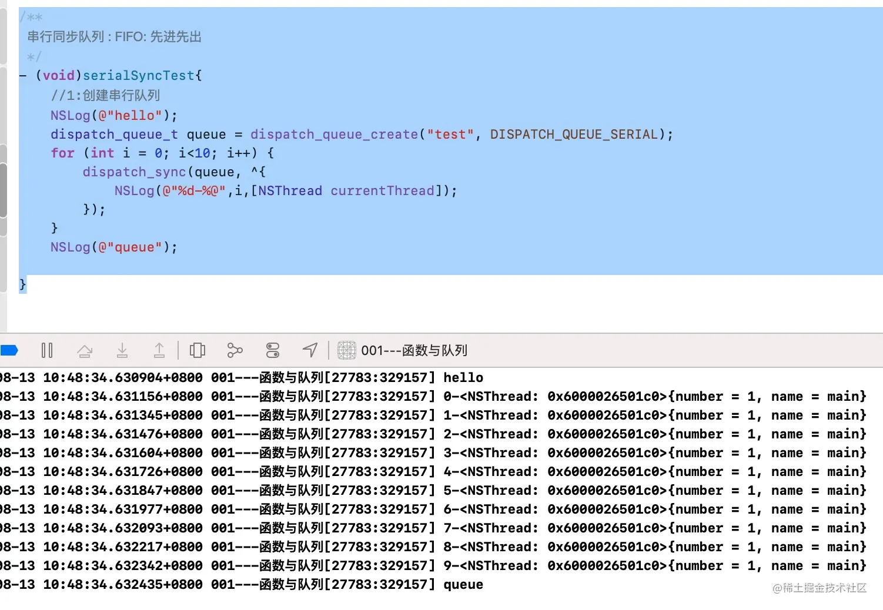Click the dispatch_queue_create function name
883x610 pixels.
[334, 134]
